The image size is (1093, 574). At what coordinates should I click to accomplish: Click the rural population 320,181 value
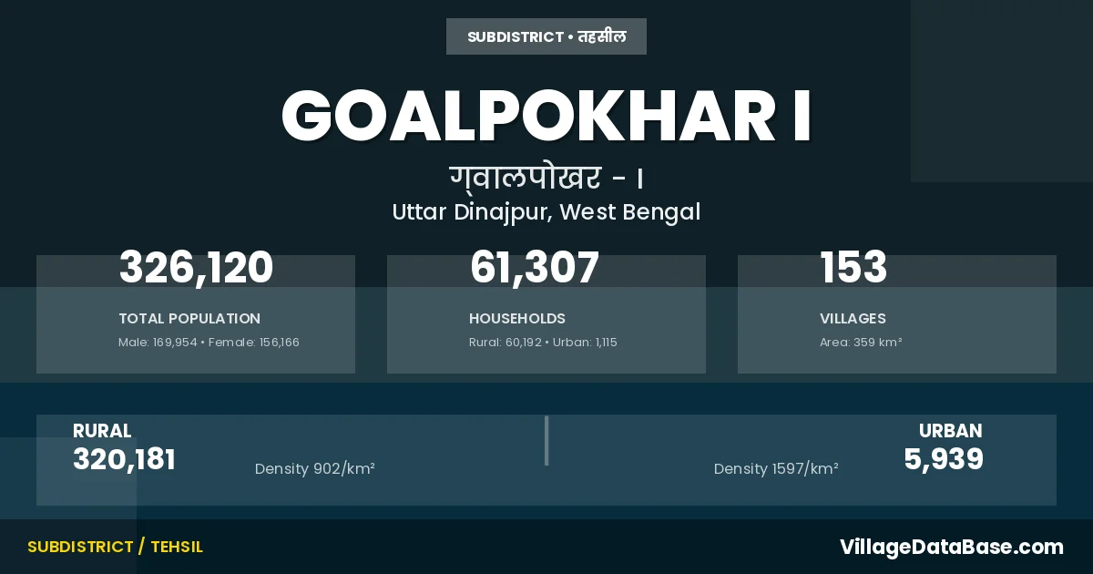[124, 460]
